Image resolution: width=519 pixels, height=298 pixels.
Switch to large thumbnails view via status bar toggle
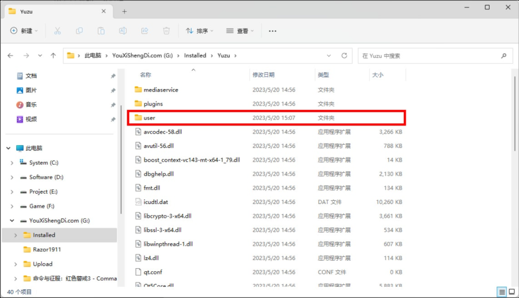click(512, 292)
